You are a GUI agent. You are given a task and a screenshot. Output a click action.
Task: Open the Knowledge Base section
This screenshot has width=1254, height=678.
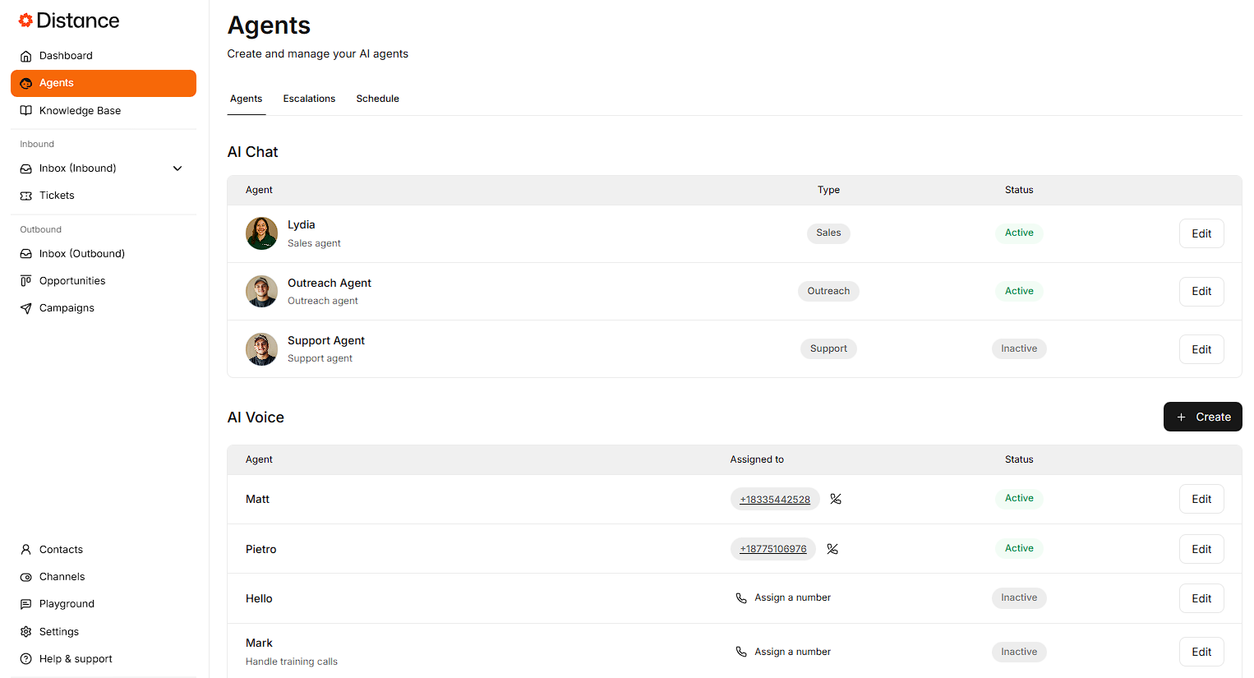pos(80,111)
